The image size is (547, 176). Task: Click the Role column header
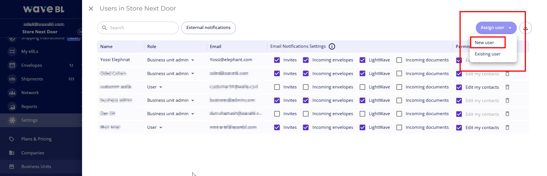coord(152,47)
